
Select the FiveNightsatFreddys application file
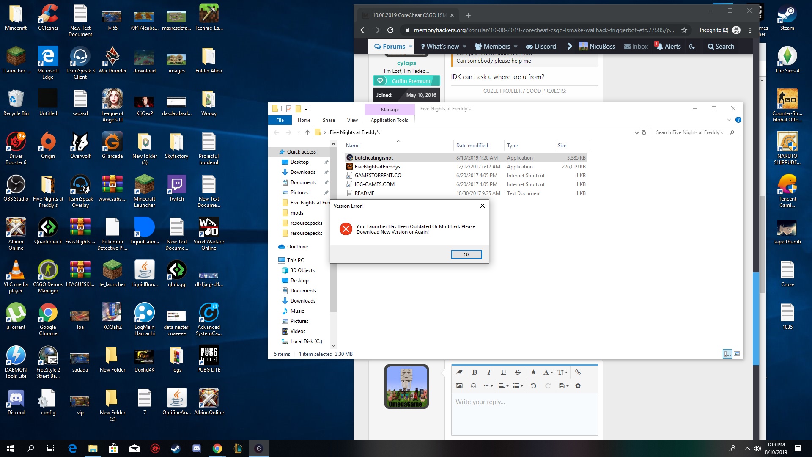point(466,167)
